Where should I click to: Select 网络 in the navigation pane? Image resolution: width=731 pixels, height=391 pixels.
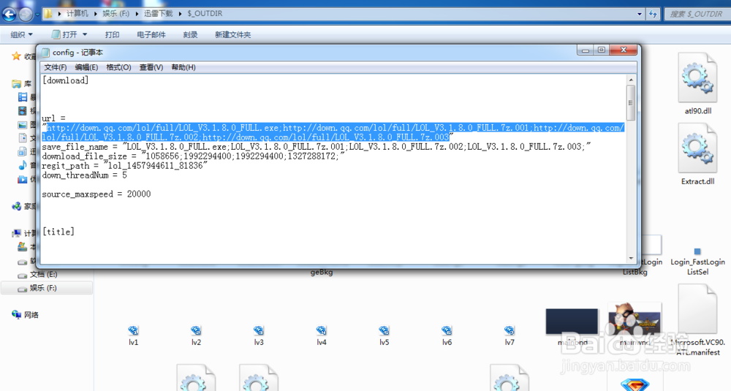(x=25, y=315)
